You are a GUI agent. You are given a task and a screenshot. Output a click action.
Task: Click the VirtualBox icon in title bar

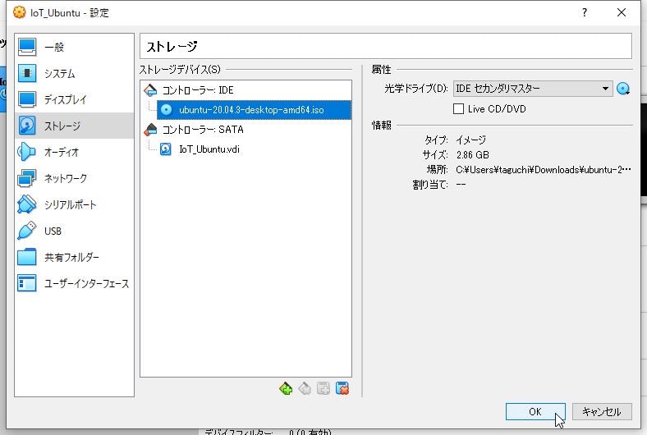click(x=20, y=12)
